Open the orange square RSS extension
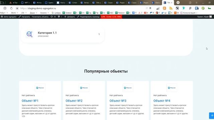The image size is (214, 120). 165,8
